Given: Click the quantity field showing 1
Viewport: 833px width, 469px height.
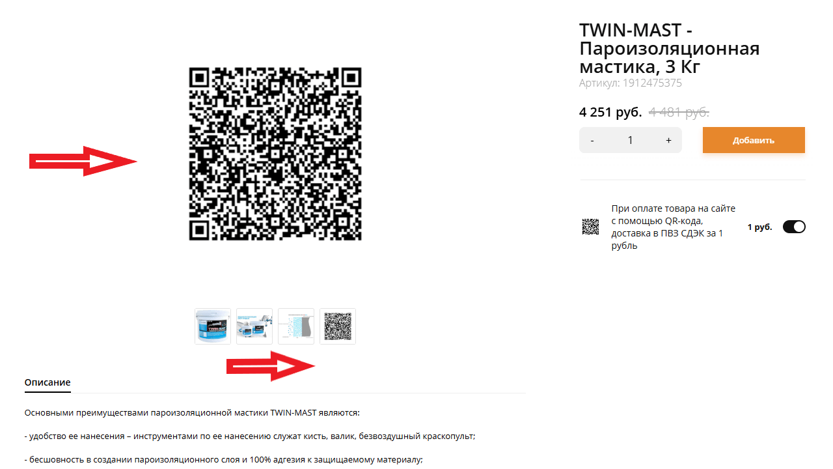Looking at the screenshot, I should point(630,141).
